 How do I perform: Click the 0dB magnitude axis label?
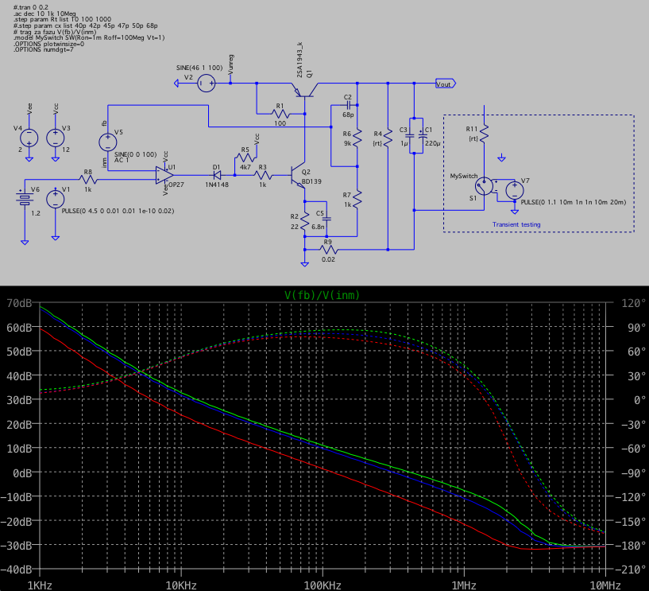tap(22, 473)
